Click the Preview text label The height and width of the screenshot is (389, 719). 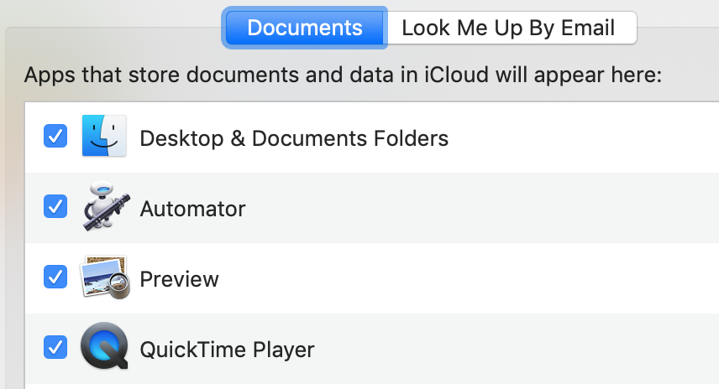pos(179,279)
